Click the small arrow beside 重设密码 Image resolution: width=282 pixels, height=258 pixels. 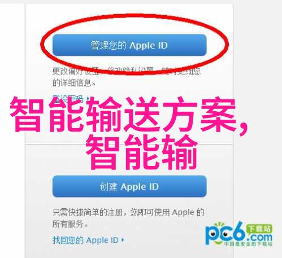(88, 98)
